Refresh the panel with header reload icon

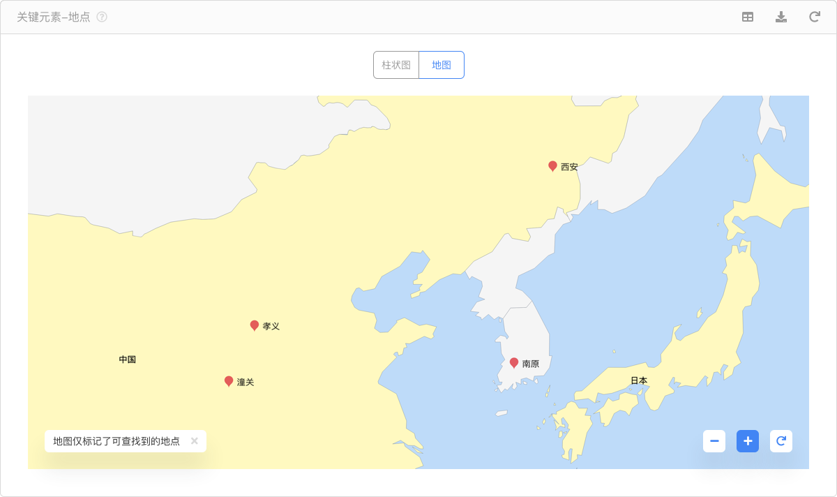(x=814, y=17)
